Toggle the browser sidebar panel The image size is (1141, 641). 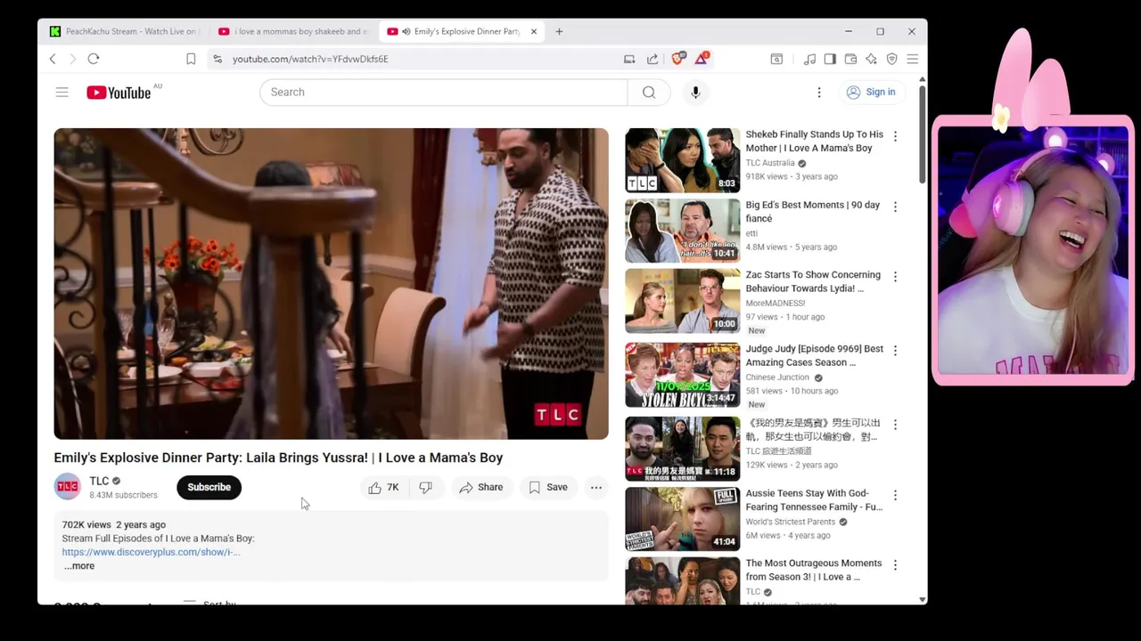[830, 59]
